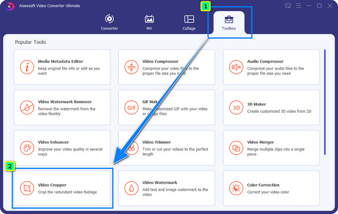Open the hamburger menu in title bar

[x=298, y=6]
